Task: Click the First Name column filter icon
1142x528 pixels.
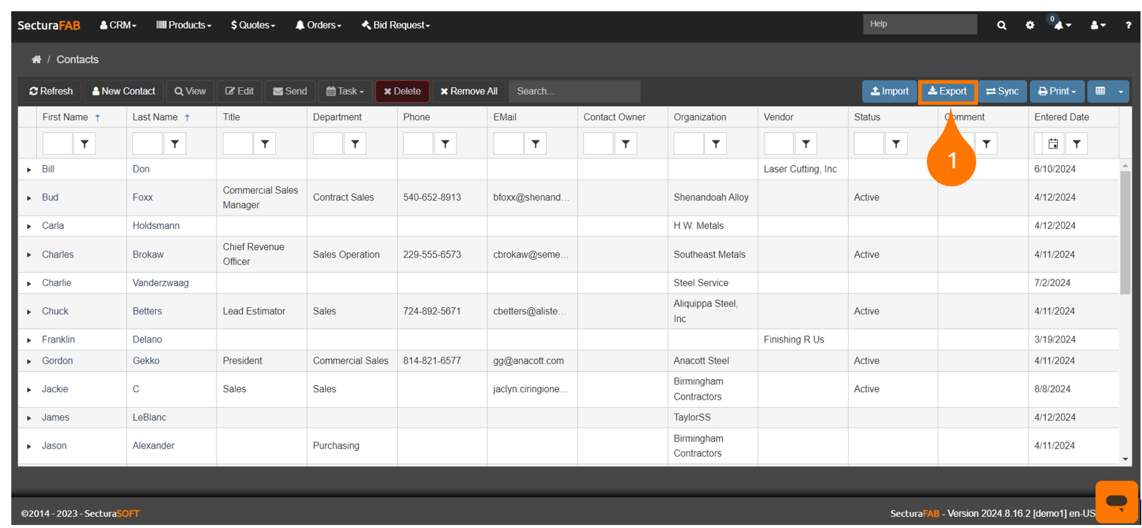Action: coord(84,143)
